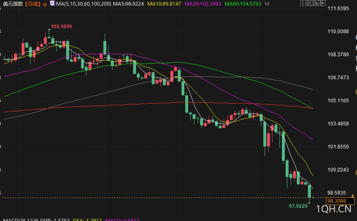This screenshot has height=221, width=357.
Task: Click the orange circled plus icon
Action: pos(45,4)
